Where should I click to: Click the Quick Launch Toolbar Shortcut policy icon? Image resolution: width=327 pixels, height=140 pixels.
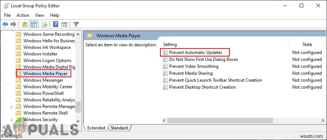click(166, 80)
